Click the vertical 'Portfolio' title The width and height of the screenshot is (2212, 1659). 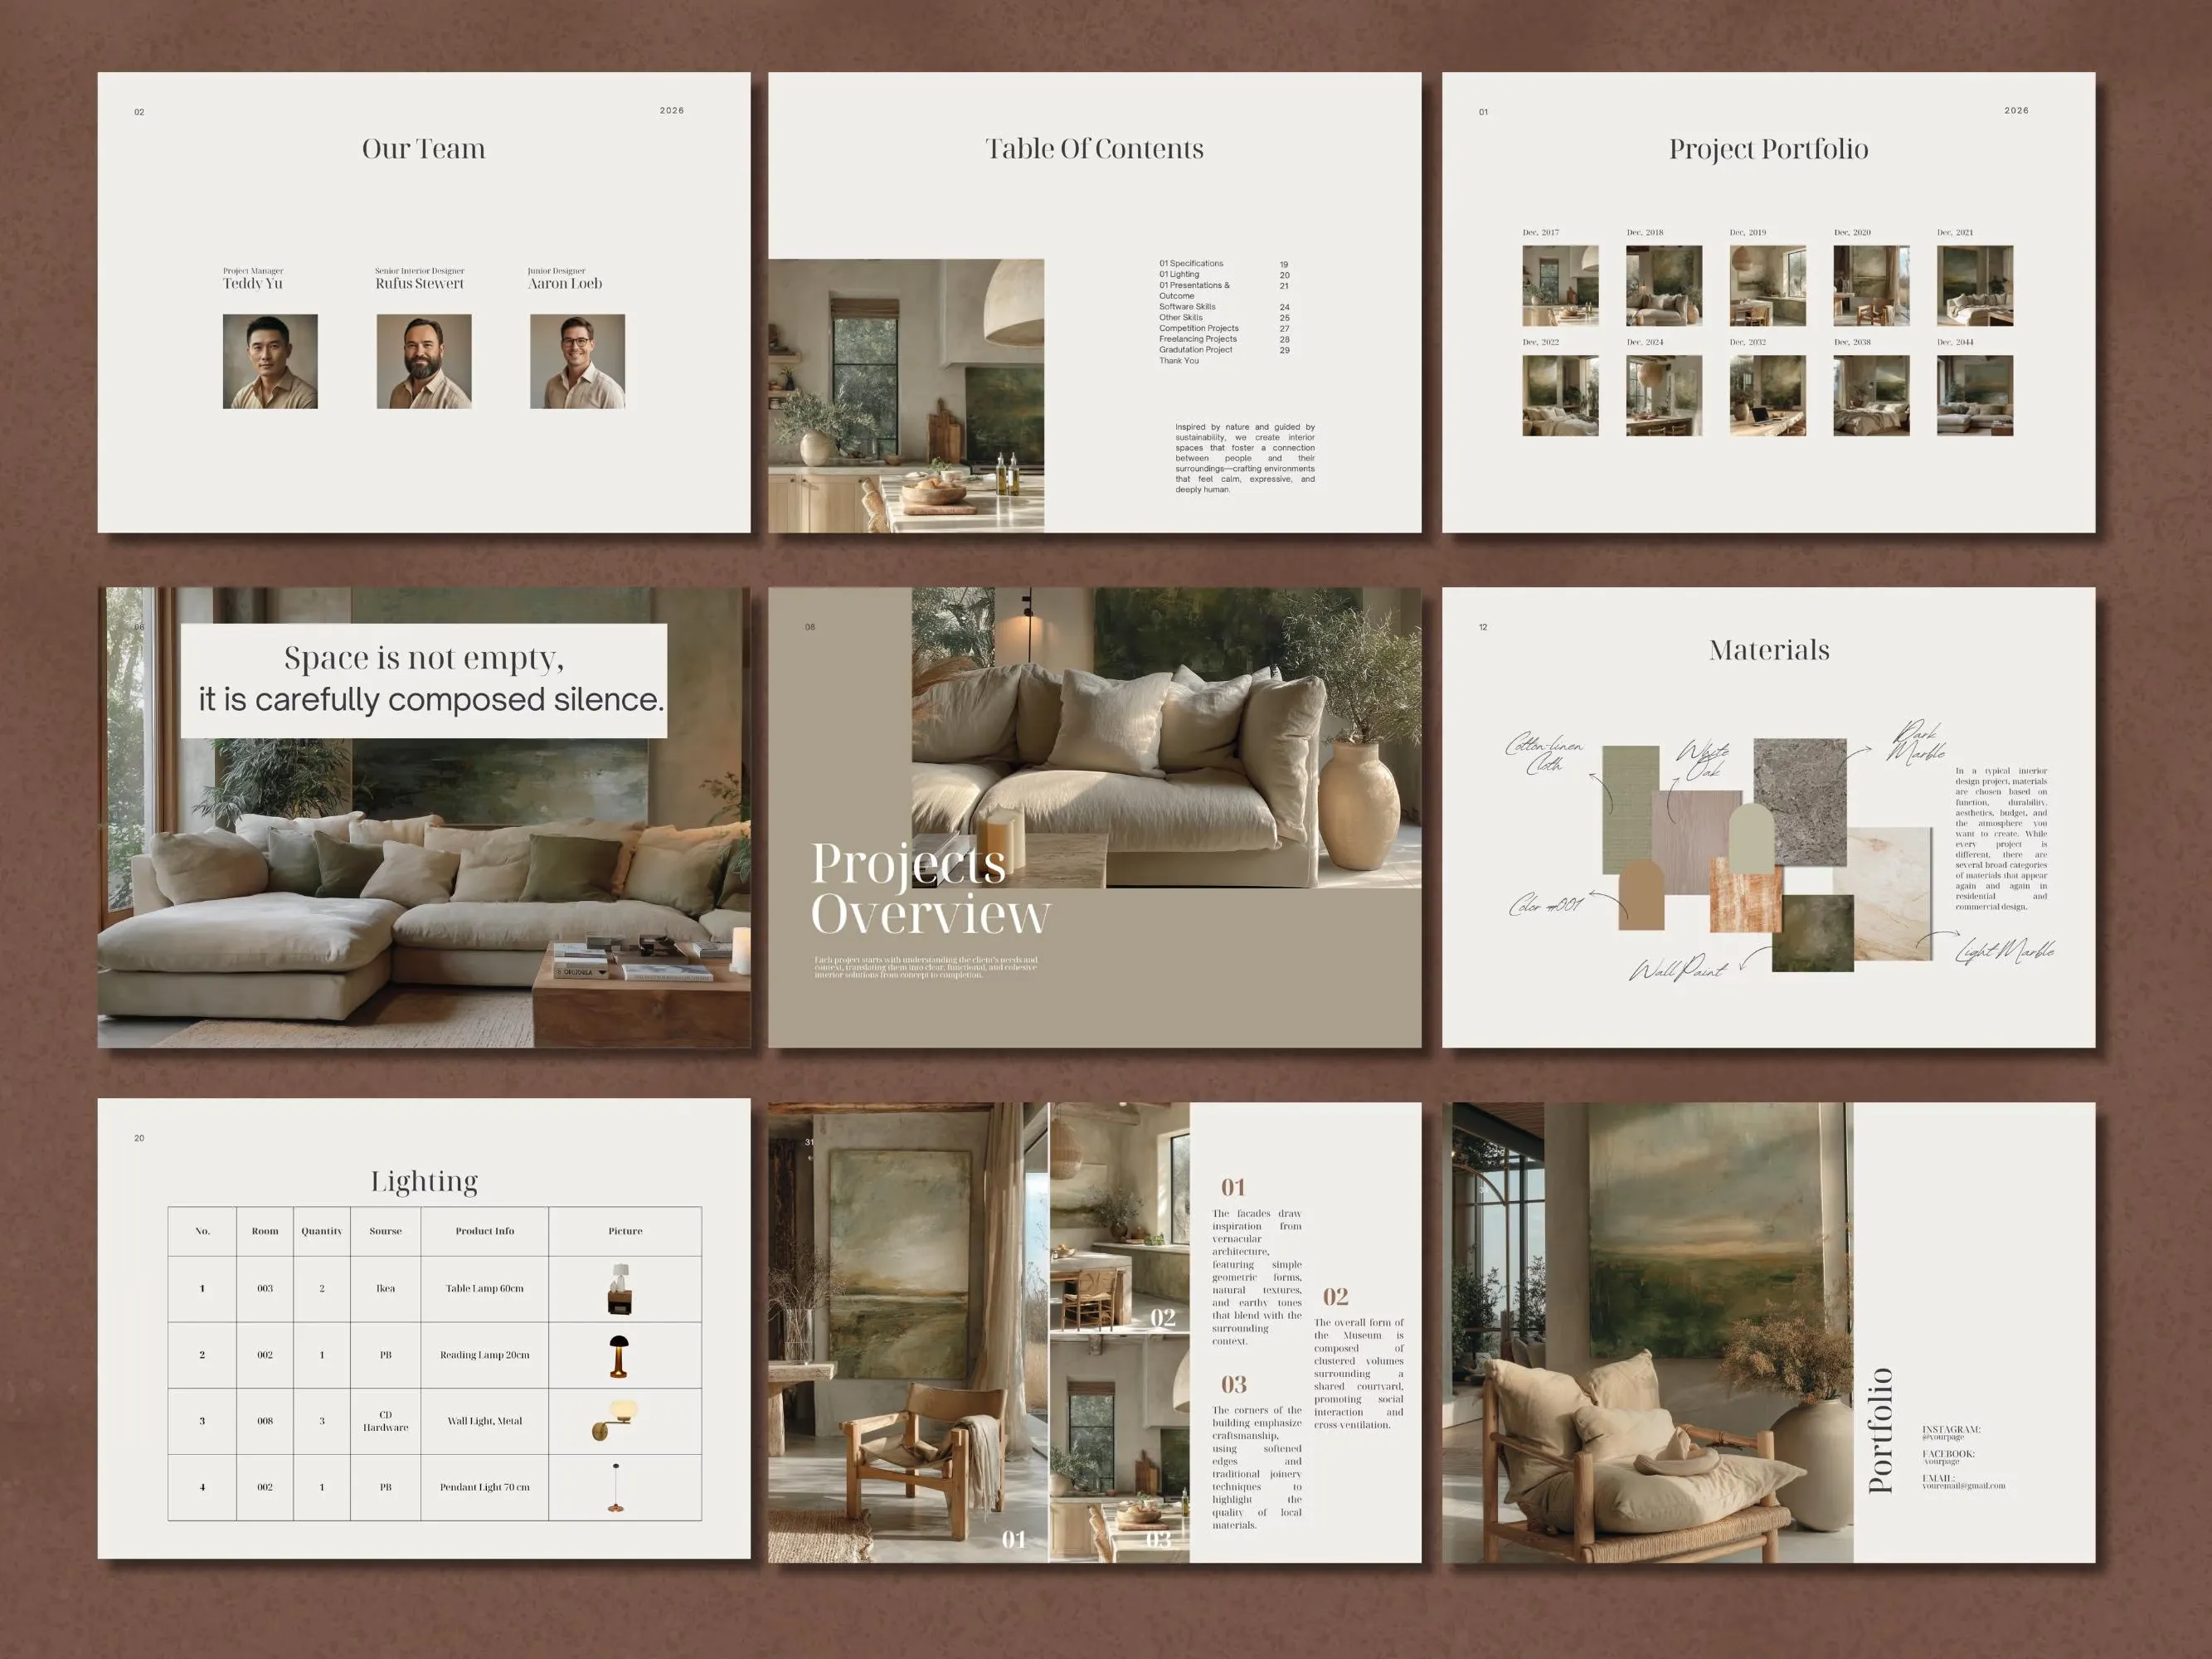click(x=1880, y=1430)
